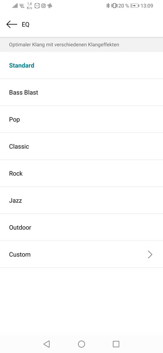Tap the Android home circle button

click(x=81, y=344)
